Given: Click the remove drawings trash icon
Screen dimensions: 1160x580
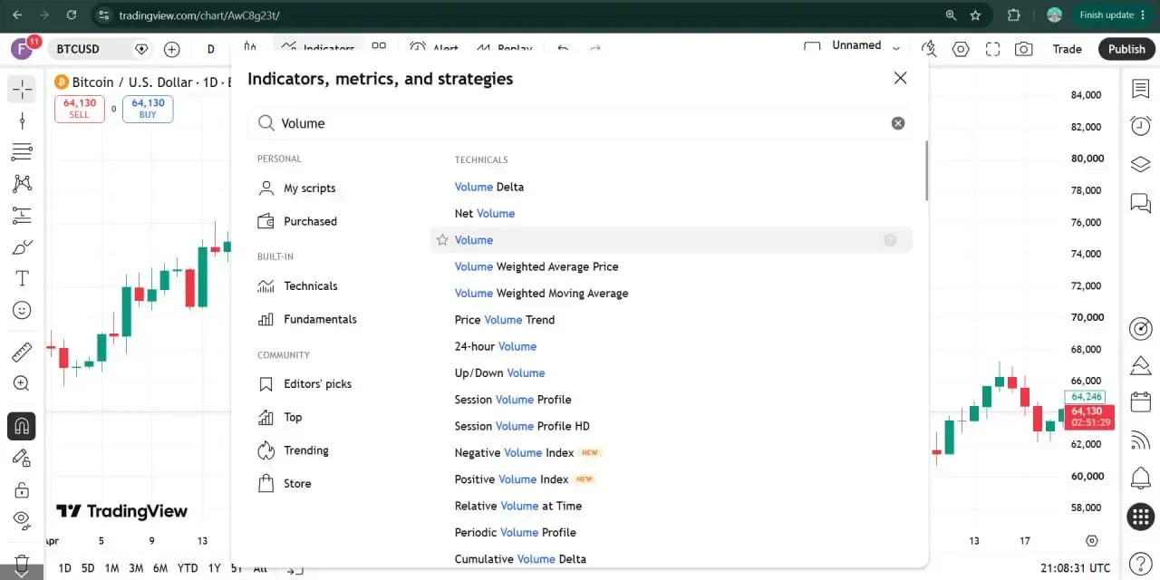Looking at the screenshot, I should pyautogui.click(x=22, y=564).
